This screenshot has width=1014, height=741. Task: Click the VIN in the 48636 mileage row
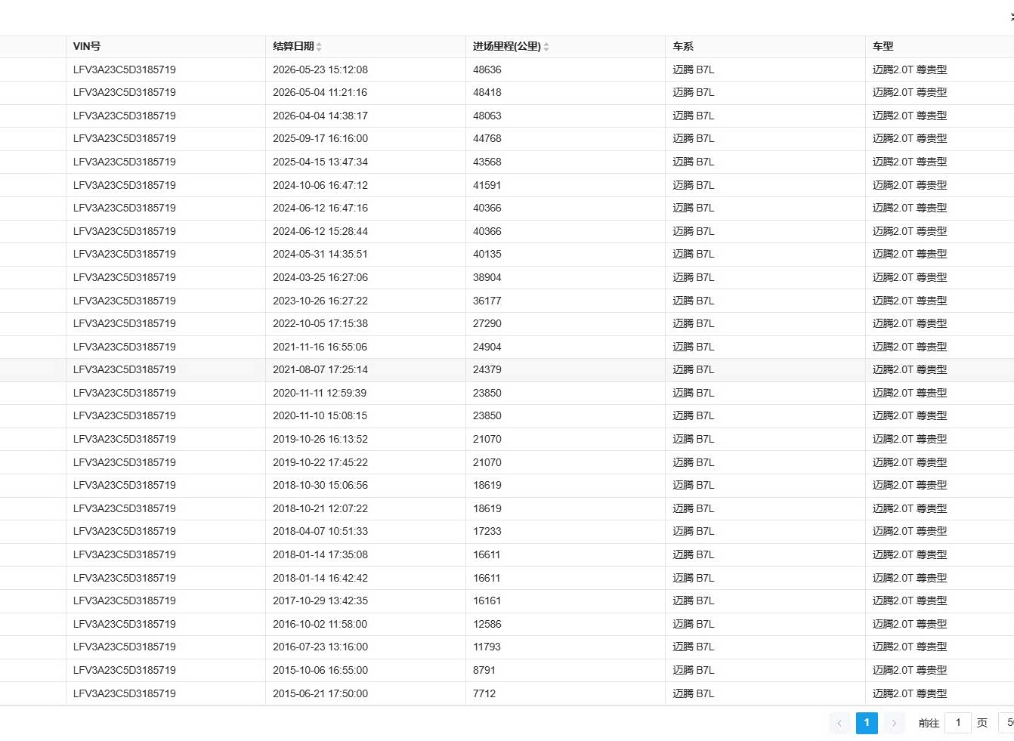pyautogui.click(x=125, y=69)
